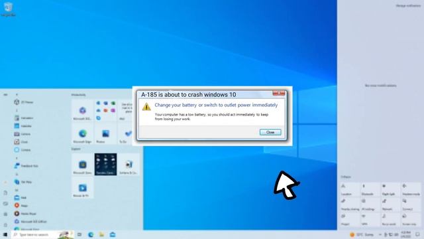The image size is (424, 239).
Task: Click Manage notifications link in the Action Center
Action: tap(408, 6)
